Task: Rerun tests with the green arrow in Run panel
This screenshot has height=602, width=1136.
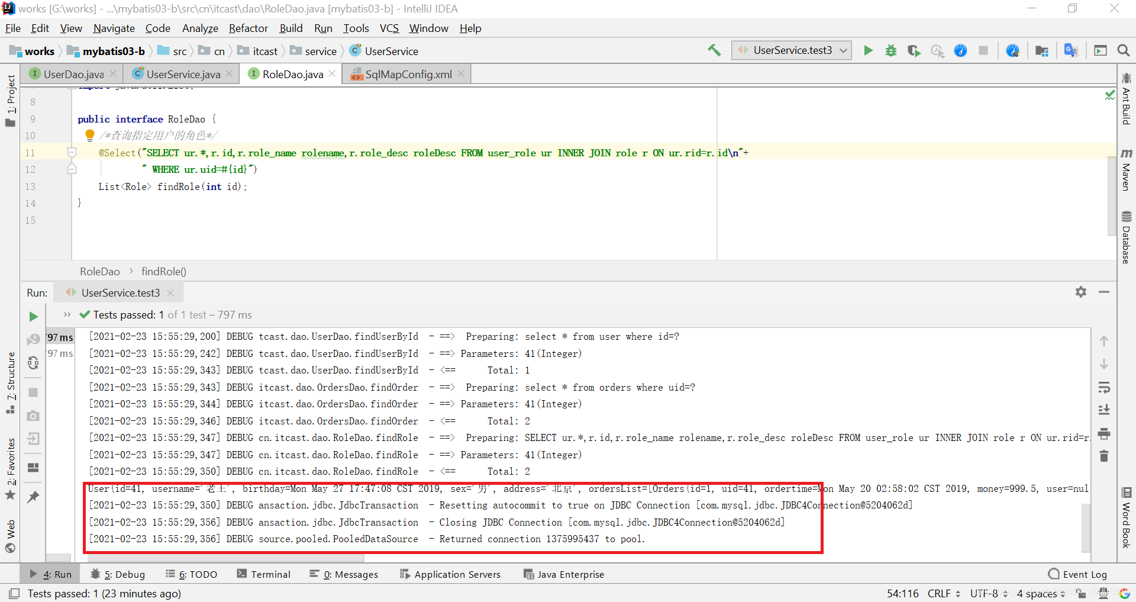Action: point(33,317)
